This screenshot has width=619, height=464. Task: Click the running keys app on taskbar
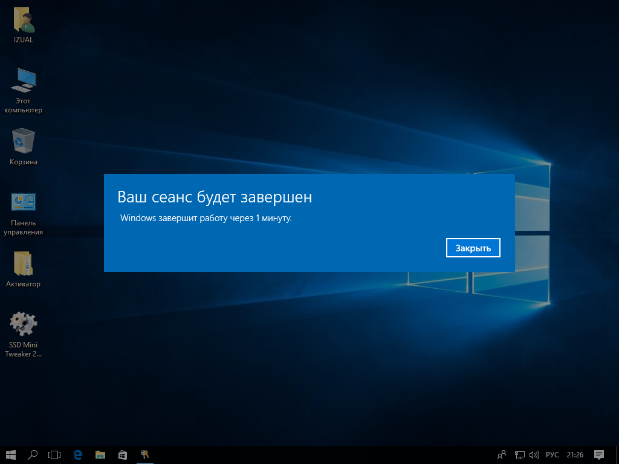tap(144, 454)
